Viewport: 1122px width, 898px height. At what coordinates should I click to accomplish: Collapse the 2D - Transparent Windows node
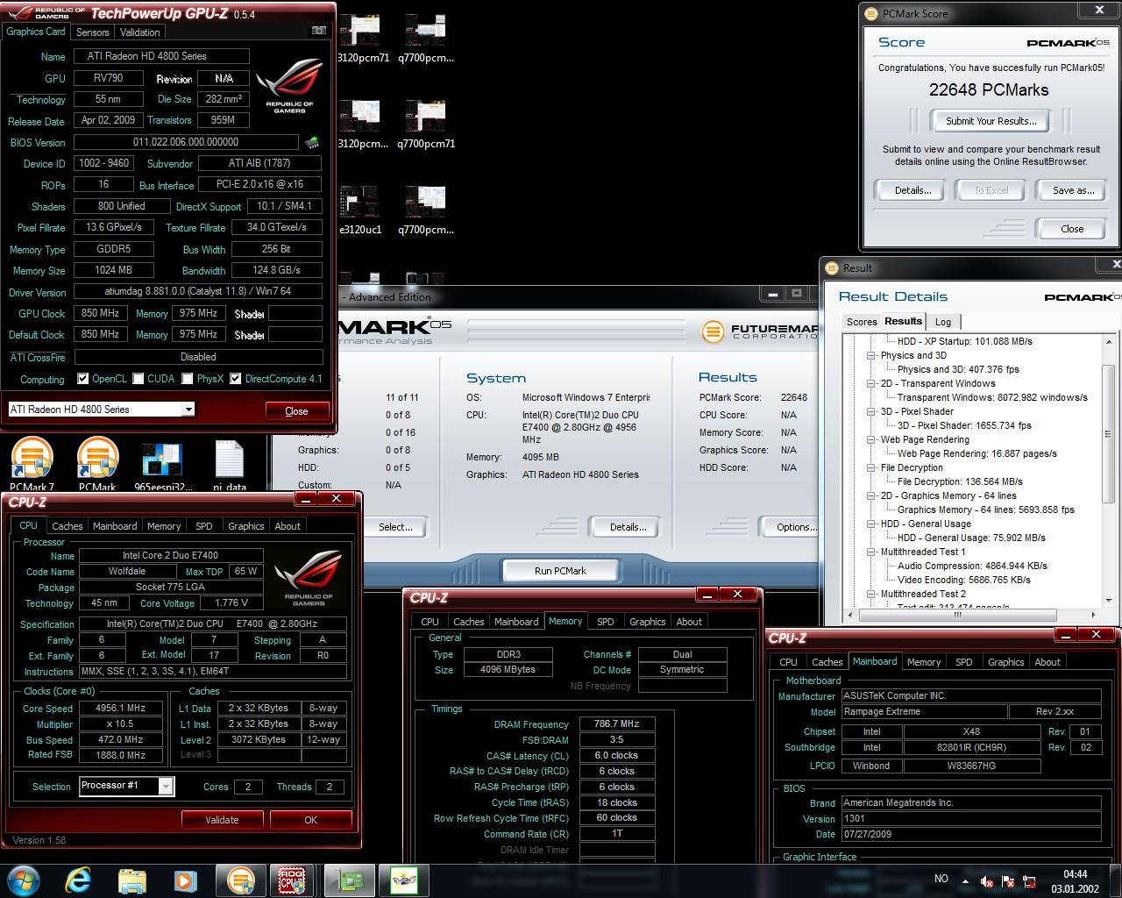point(871,383)
